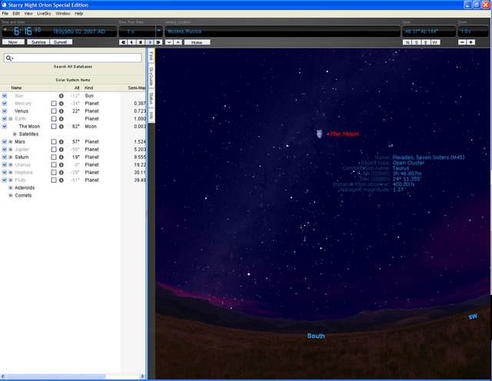The image size is (492, 381).
Task: Stop time flow
Action: tap(141, 42)
